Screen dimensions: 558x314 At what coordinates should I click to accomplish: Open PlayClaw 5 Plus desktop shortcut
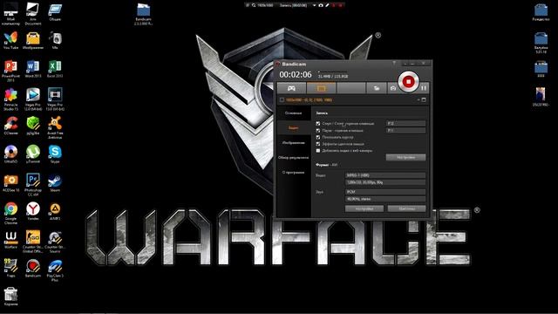[x=55, y=270]
